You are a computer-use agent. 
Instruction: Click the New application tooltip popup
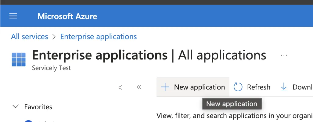coord(232,104)
